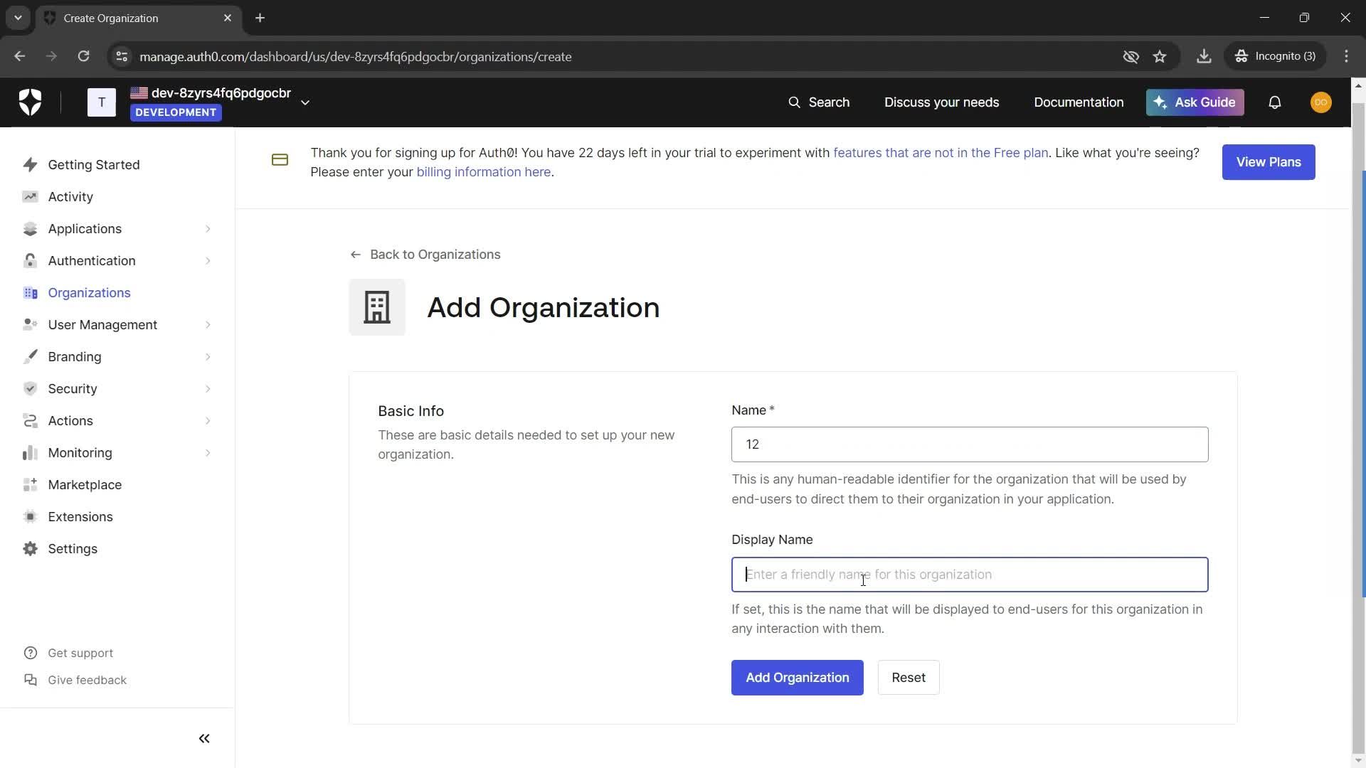
Task: Expand the Monitoring submenu chevron
Action: tap(208, 453)
